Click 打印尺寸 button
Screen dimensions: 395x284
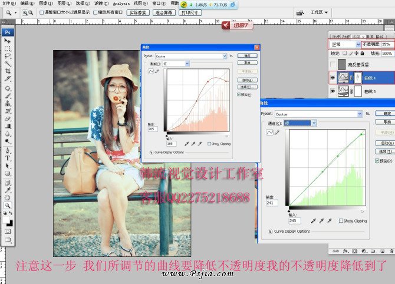coord(190,12)
